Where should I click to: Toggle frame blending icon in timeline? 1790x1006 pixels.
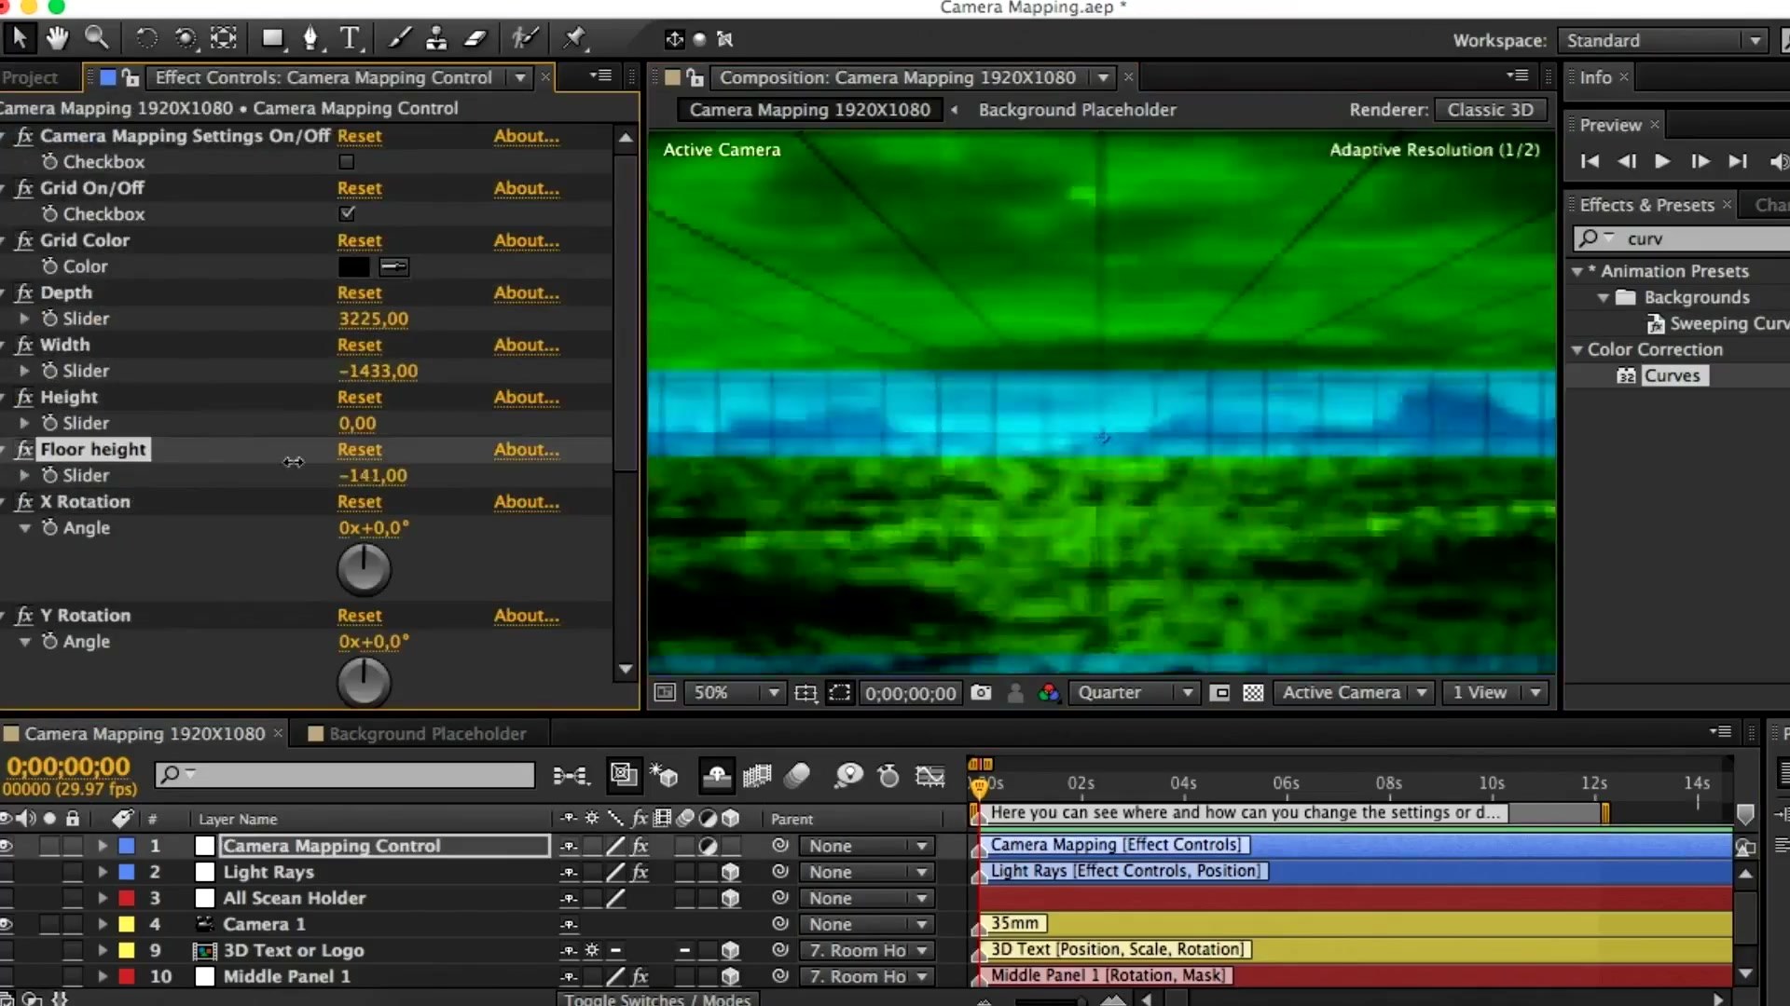point(757,774)
